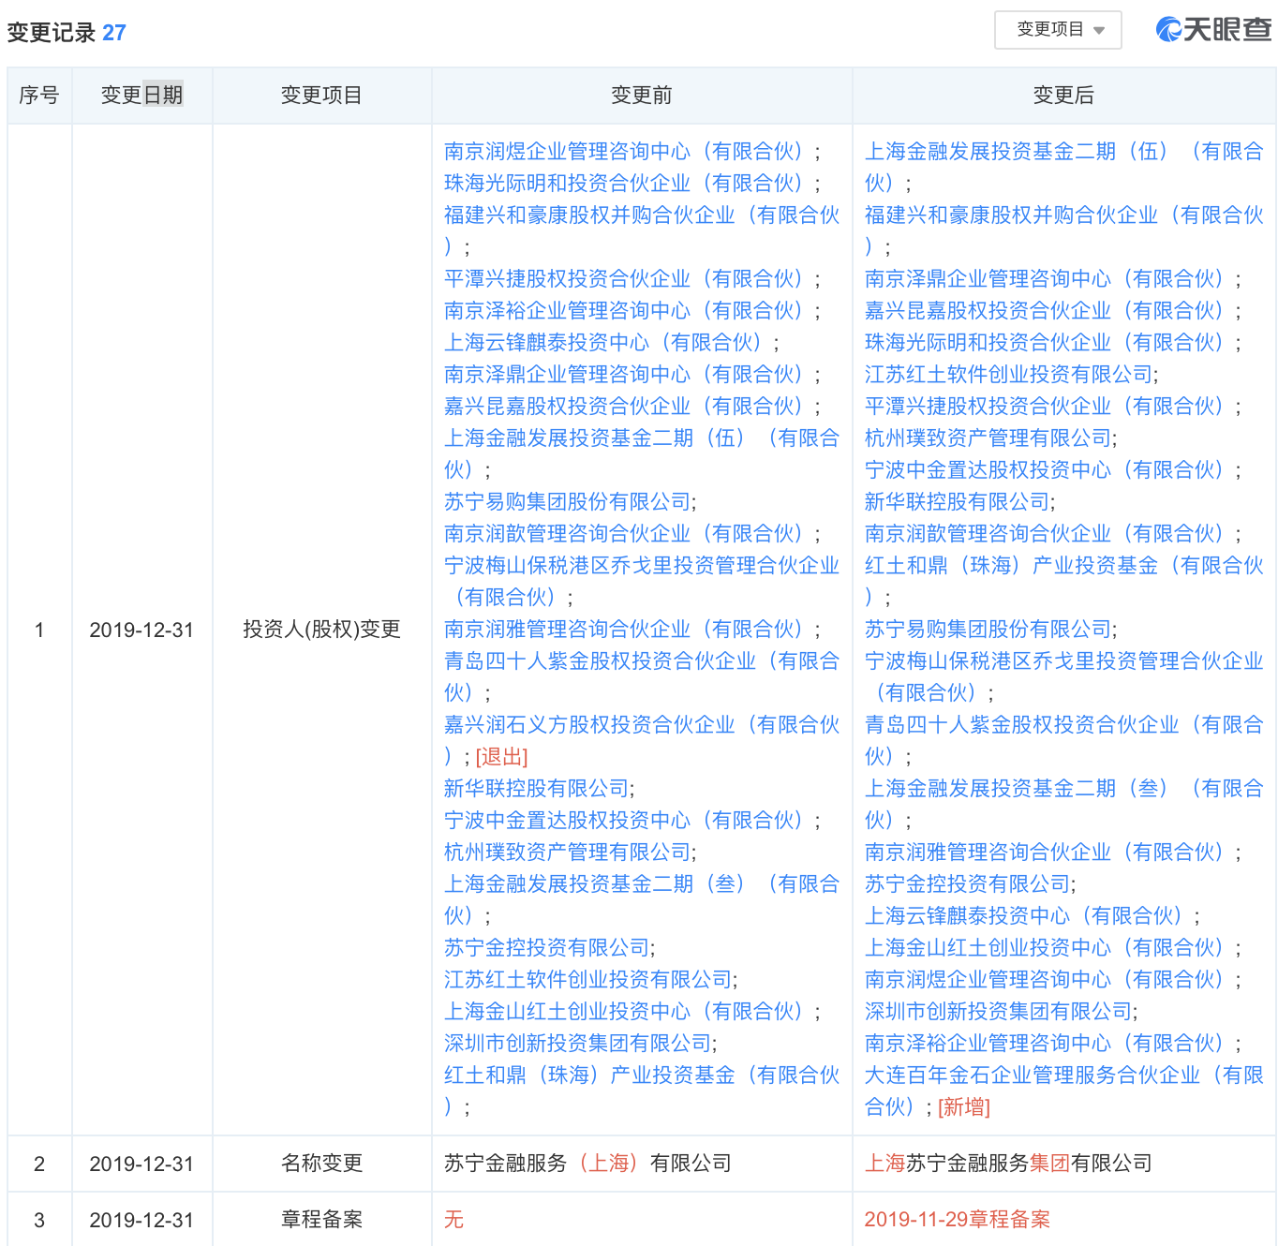
Task: Open 上海金融发展投资基金二期（叁） in 变更后 column
Action: (x=1063, y=804)
